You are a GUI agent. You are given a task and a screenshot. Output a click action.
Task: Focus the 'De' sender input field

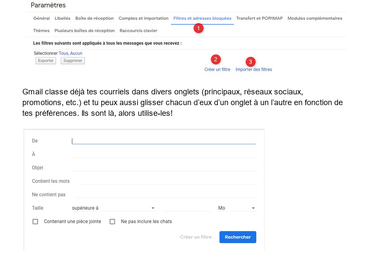pyautogui.click(x=164, y=141)
